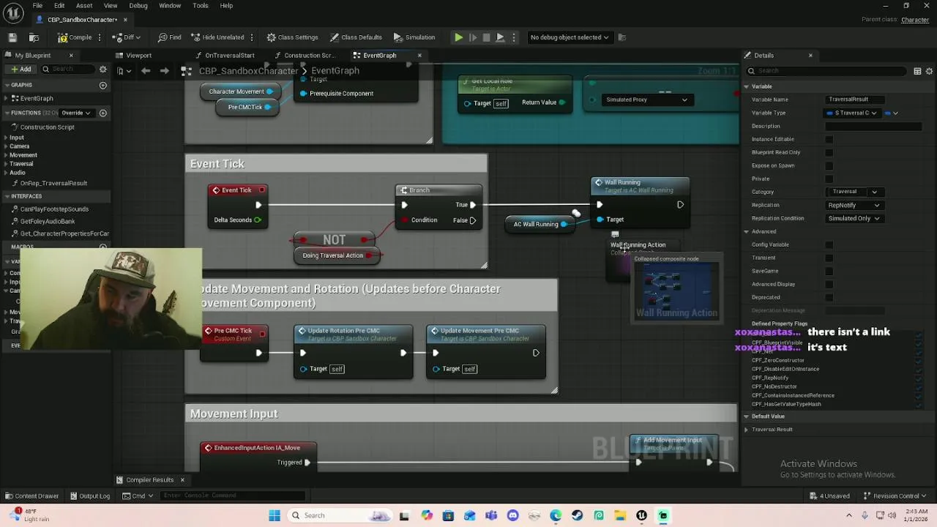This screenshot has height=527, width=937.
Task: Focus the My Blueprint search field
Action: (67, 70)
